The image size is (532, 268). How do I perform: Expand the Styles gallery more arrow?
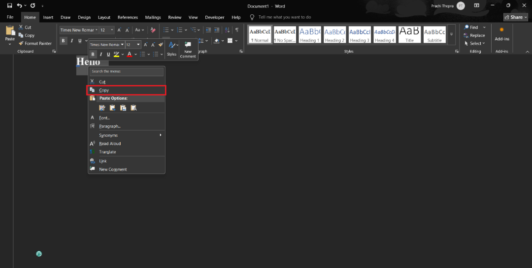(451, 34)
